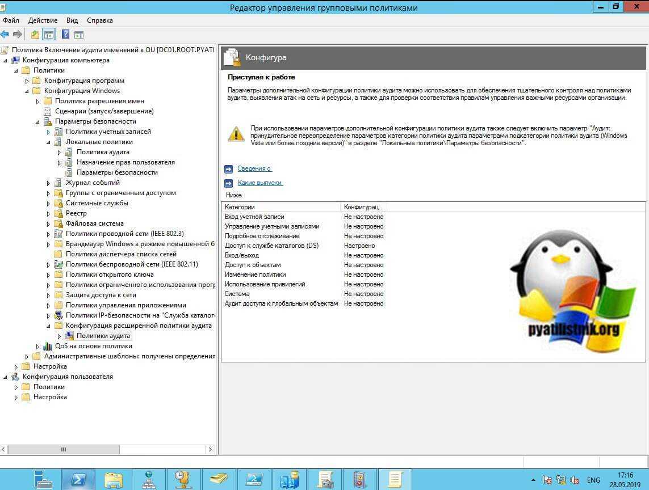The width and height of the screenshot is (649, 490).
Task: Select the Доступ к службе каталогов (DS) row
Action: pos(271,246)
